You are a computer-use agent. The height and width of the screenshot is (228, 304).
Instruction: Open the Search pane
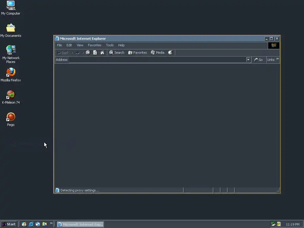point(117,53)
